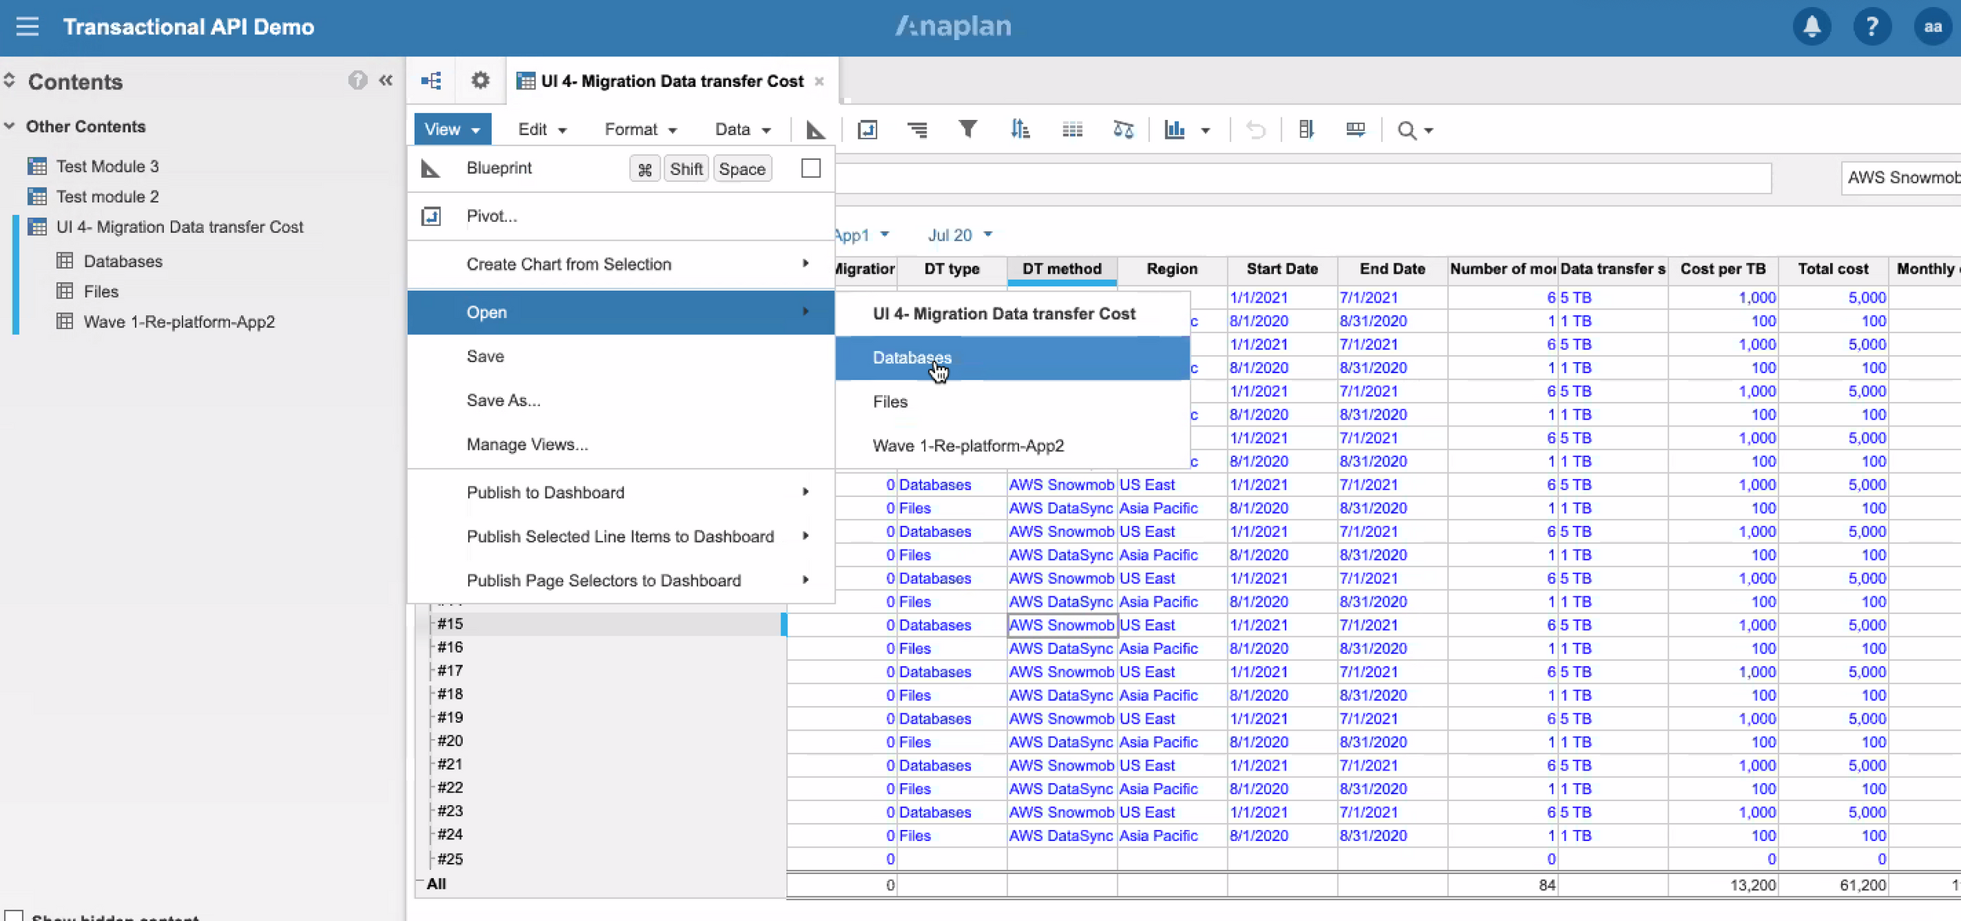Click the conditional formatting scales icon
Viewport: 1961px width, 921px height.
(x=1123, y=129)
